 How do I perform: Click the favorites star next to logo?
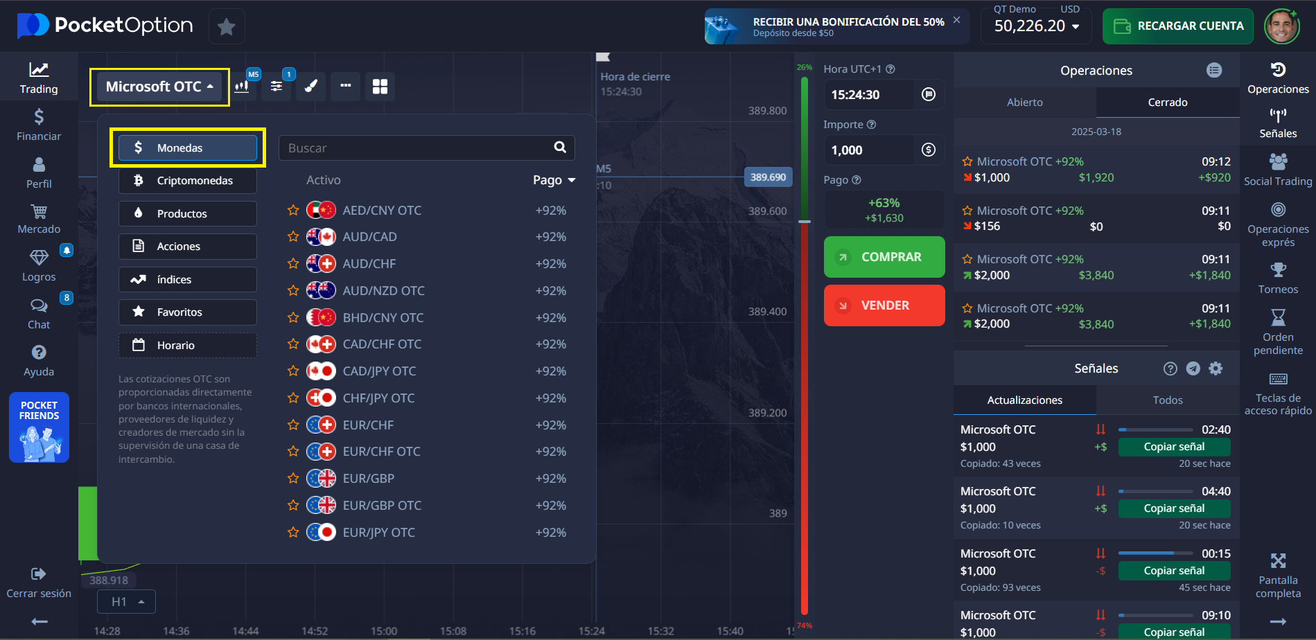(x=227, y=26)
